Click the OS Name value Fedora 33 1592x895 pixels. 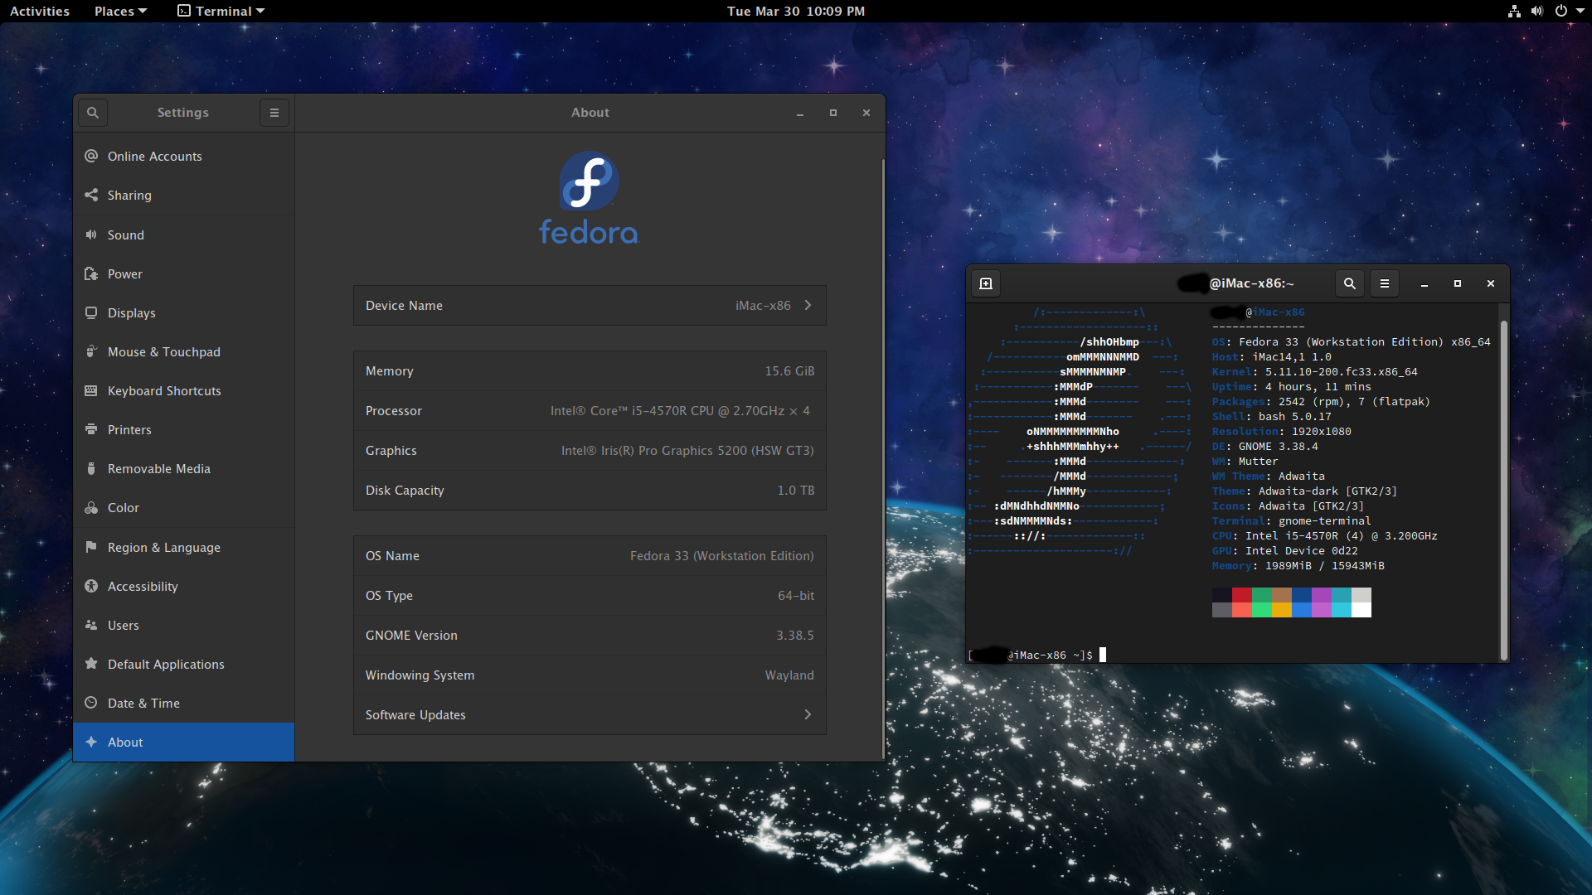(x=721, y=556)
